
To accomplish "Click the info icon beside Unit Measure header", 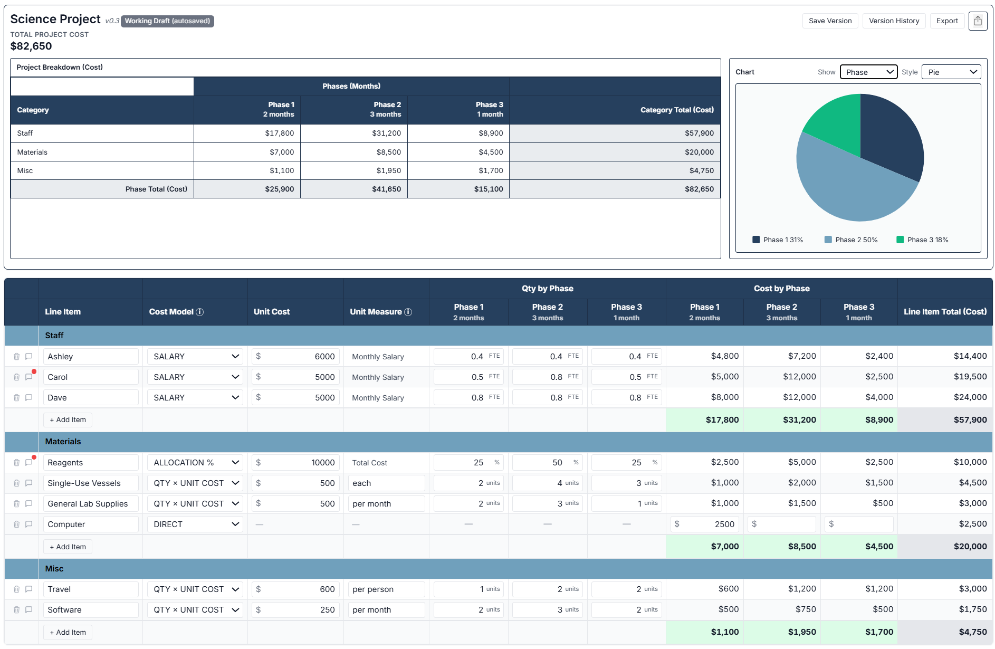I will pos(408,311).
